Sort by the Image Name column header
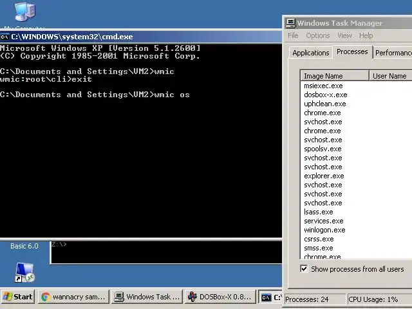 pyautogui.click(x=335, y=76)
